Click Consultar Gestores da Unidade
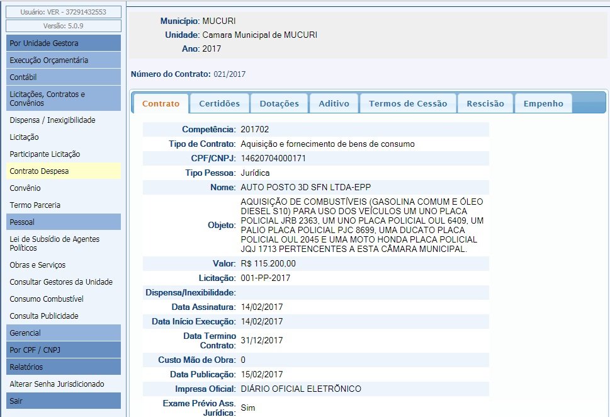Viewport: 610px width, 417px height. pyautogui.click(x=61, y=282)
